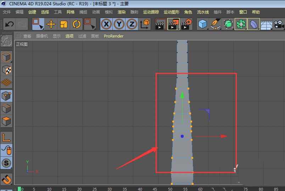Open the 捕捉 menu
This screenshot has height=191, width=285.
coord(83,12)
